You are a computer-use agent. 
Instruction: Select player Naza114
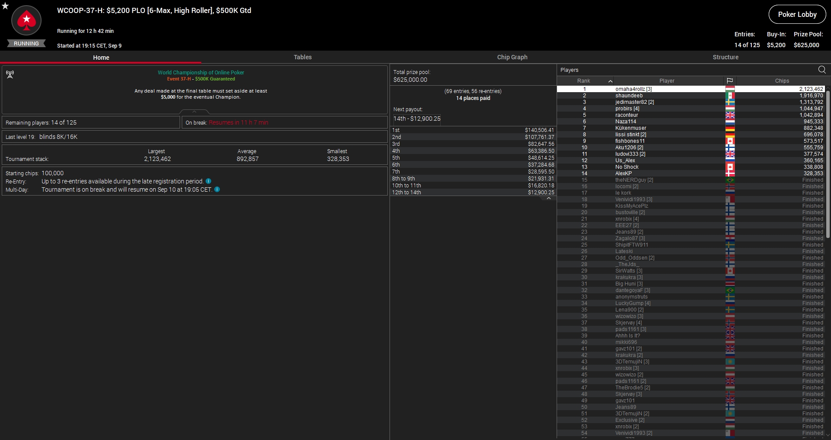pyautogui.click(x=691, y=122)
